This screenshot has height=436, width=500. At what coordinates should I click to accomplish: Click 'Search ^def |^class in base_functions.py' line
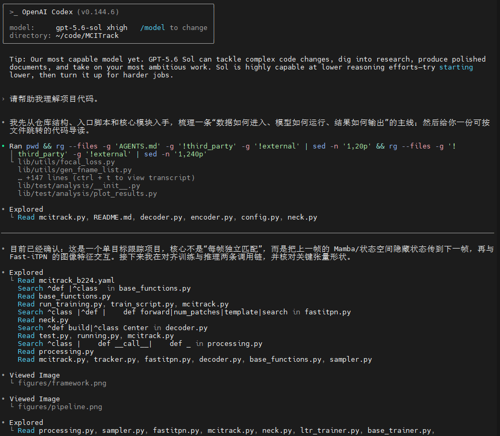click(104, 289)
